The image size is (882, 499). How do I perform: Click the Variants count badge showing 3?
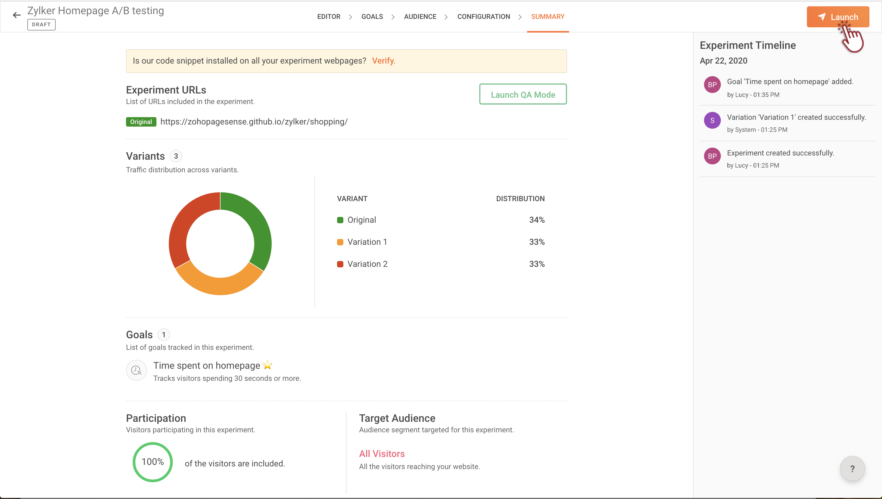pyautogui.click(x=176, y=156)
